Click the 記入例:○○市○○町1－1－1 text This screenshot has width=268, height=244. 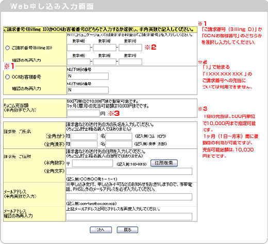92,179
